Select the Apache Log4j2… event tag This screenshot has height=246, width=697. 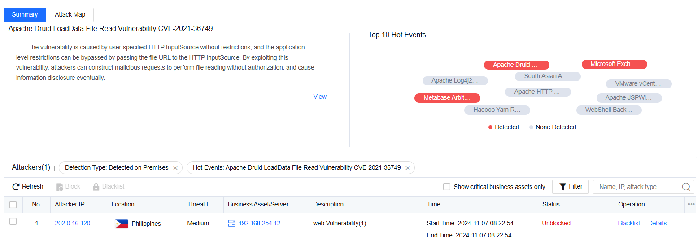pyautogui.click(x=455, y=81)
